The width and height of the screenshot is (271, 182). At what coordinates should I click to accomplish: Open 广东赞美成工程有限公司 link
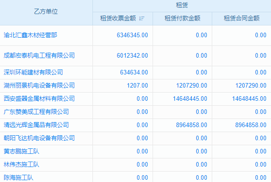coord(36,112)
